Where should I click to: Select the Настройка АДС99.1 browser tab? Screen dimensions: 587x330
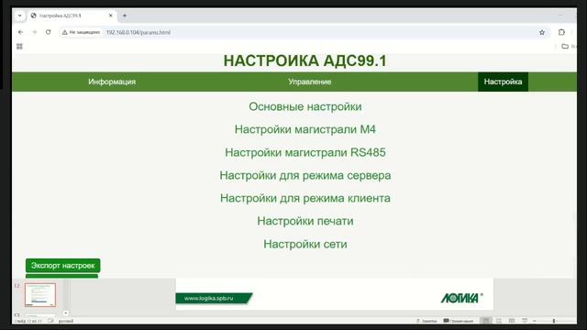pos(72,16)
